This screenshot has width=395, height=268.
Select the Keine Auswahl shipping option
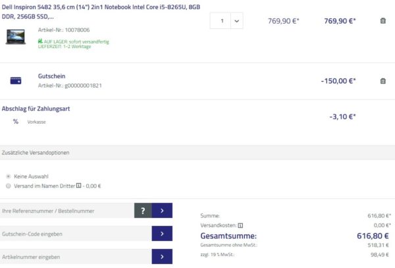coord(8,176)
